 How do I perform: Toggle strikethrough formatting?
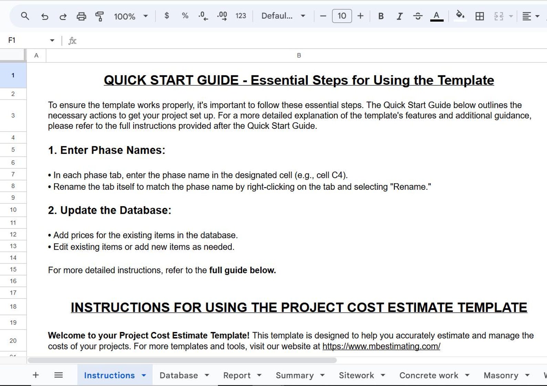(417, 16)
